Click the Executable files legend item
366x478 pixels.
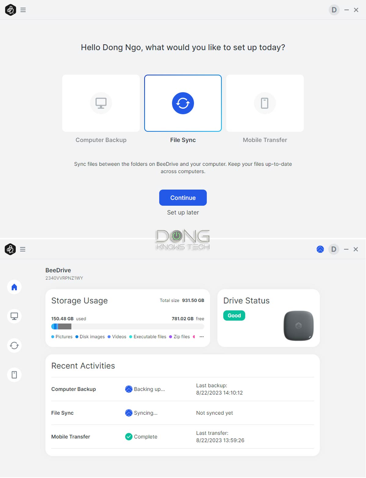click(x=148, y=337)
